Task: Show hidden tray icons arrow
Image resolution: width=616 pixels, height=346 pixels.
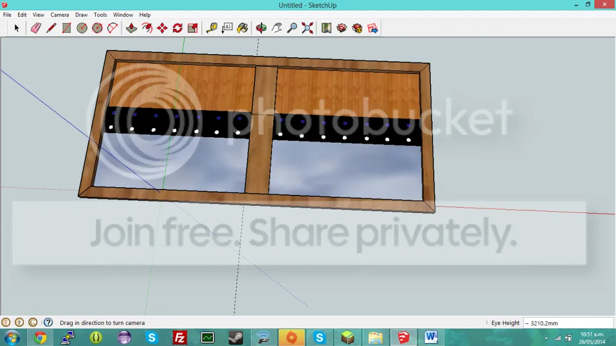Action: tap(546, 338)
